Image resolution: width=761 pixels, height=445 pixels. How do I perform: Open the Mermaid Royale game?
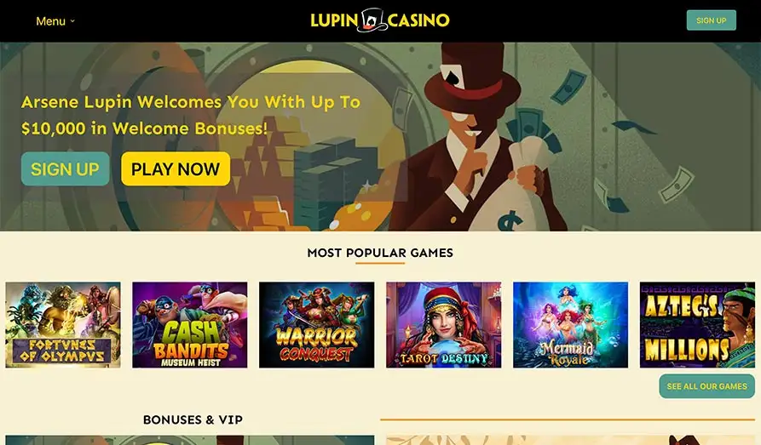click(570, 325)
